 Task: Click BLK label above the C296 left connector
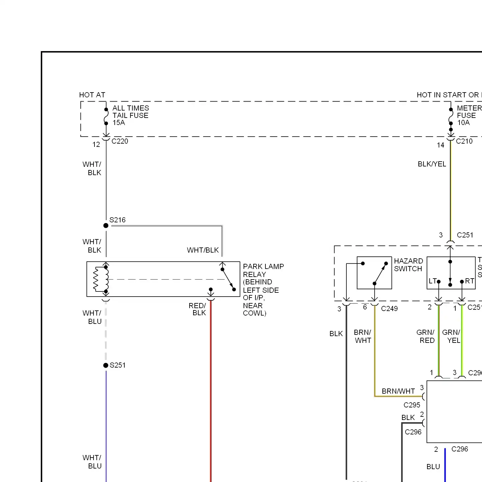pyautogui.click(x=408, y=418)
